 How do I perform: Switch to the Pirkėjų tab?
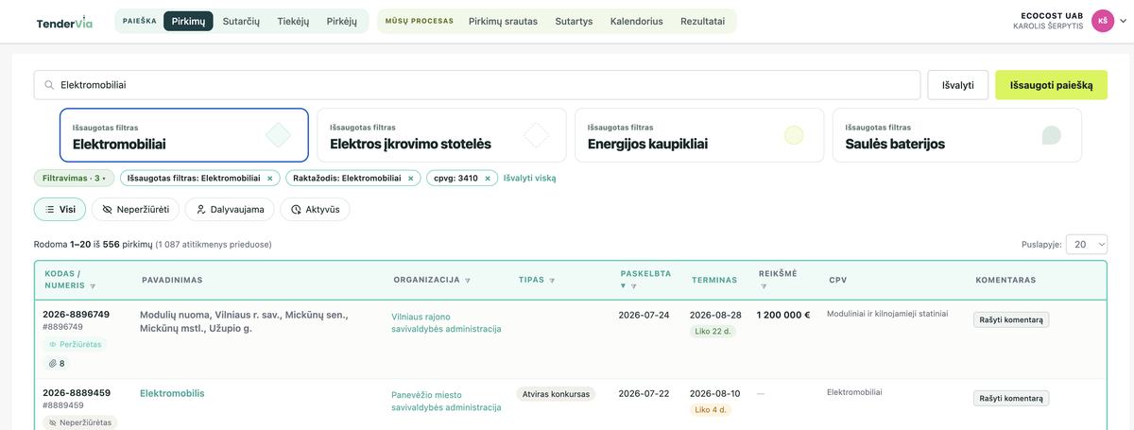[342, 21]
